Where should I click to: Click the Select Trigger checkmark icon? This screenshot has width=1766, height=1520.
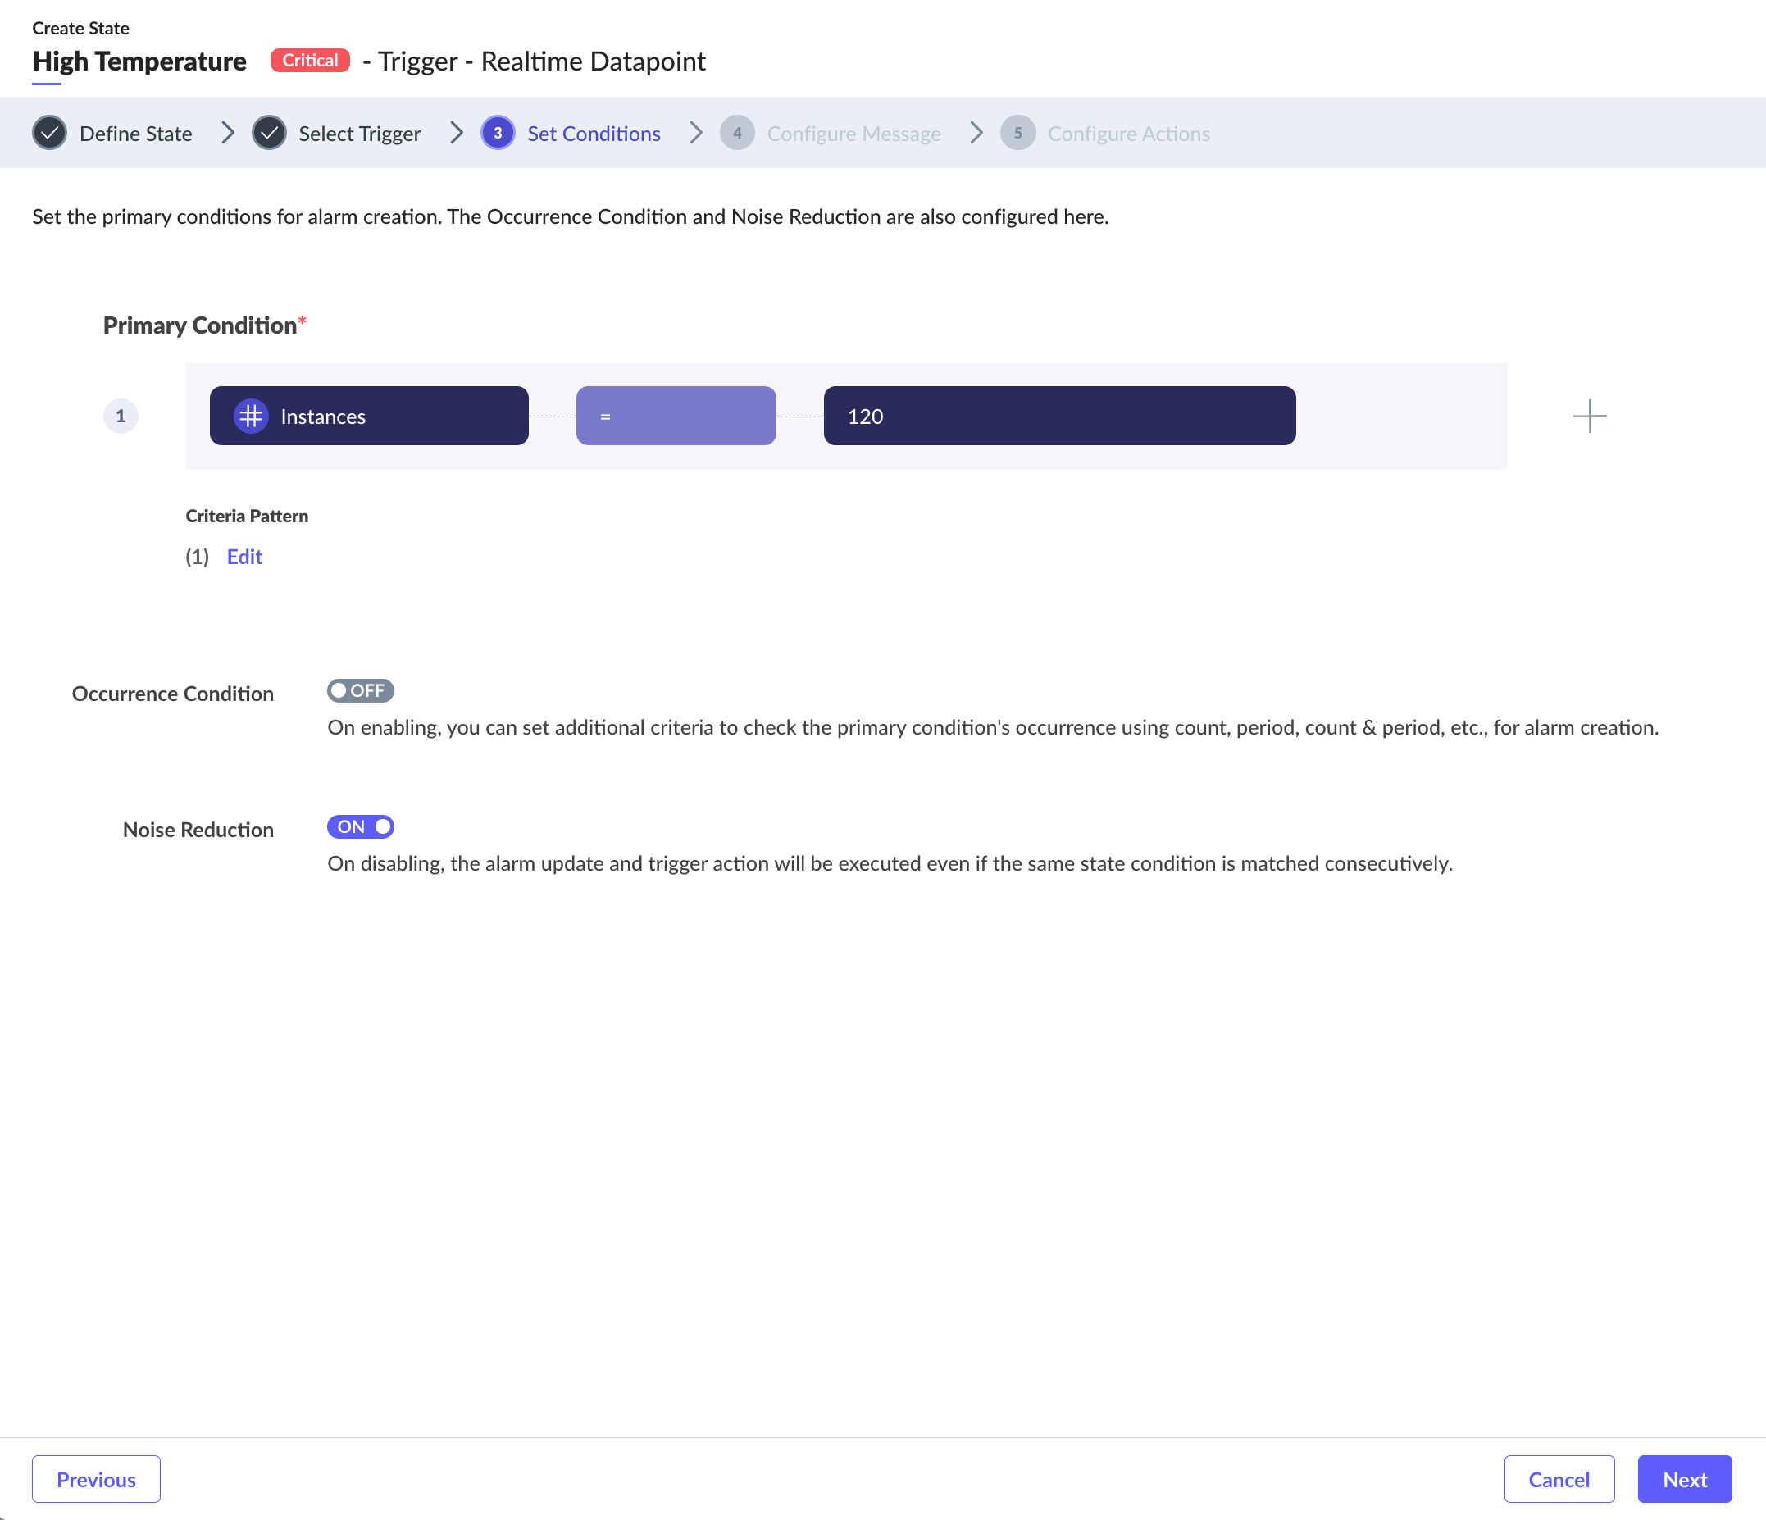tap(270, 133)
